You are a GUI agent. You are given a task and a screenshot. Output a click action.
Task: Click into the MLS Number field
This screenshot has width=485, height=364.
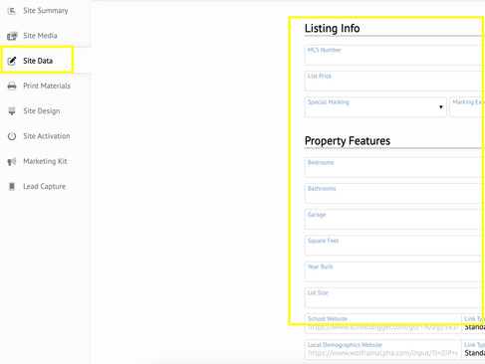tap(394, 55)
